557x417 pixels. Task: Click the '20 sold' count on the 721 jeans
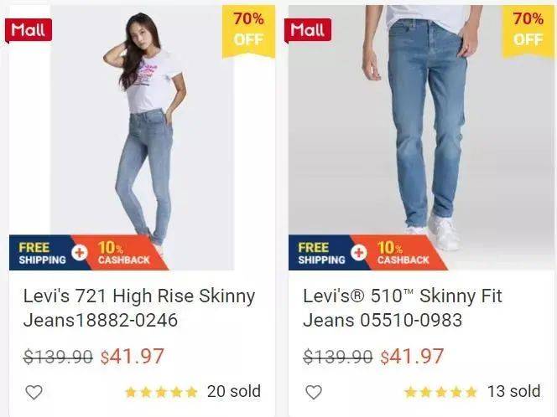pos(234,392)
